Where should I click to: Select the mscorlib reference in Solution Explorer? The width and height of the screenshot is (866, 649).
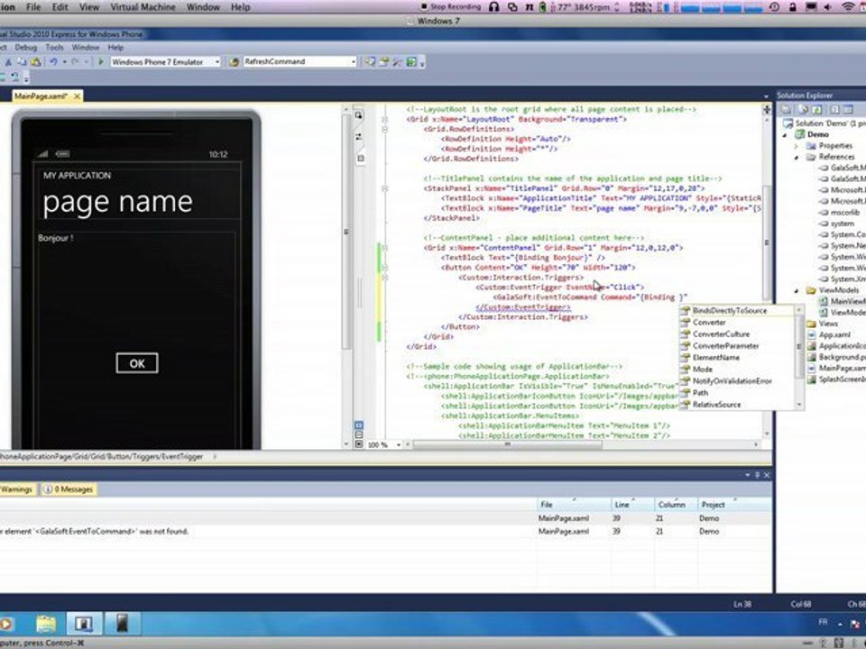coord(845,213)
